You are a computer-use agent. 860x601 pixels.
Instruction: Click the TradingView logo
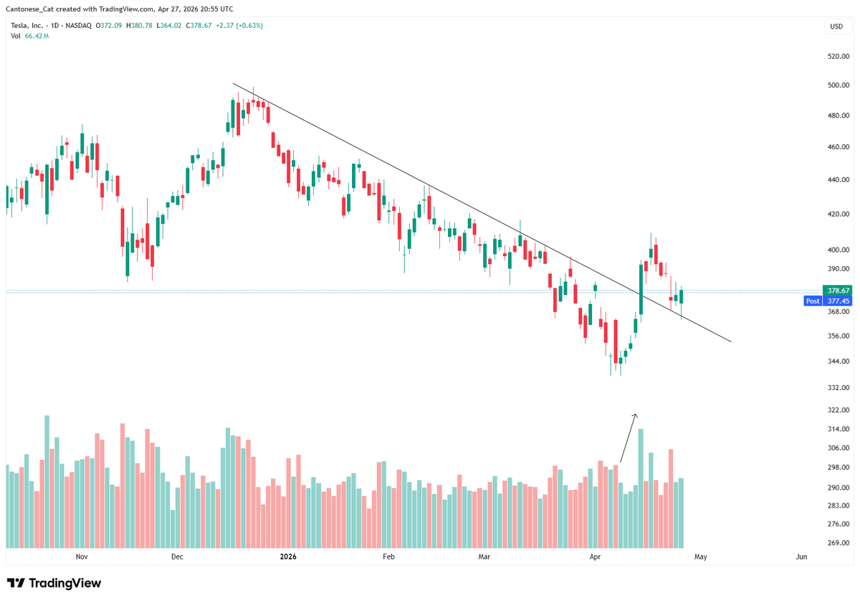click(x=54, y=583)
